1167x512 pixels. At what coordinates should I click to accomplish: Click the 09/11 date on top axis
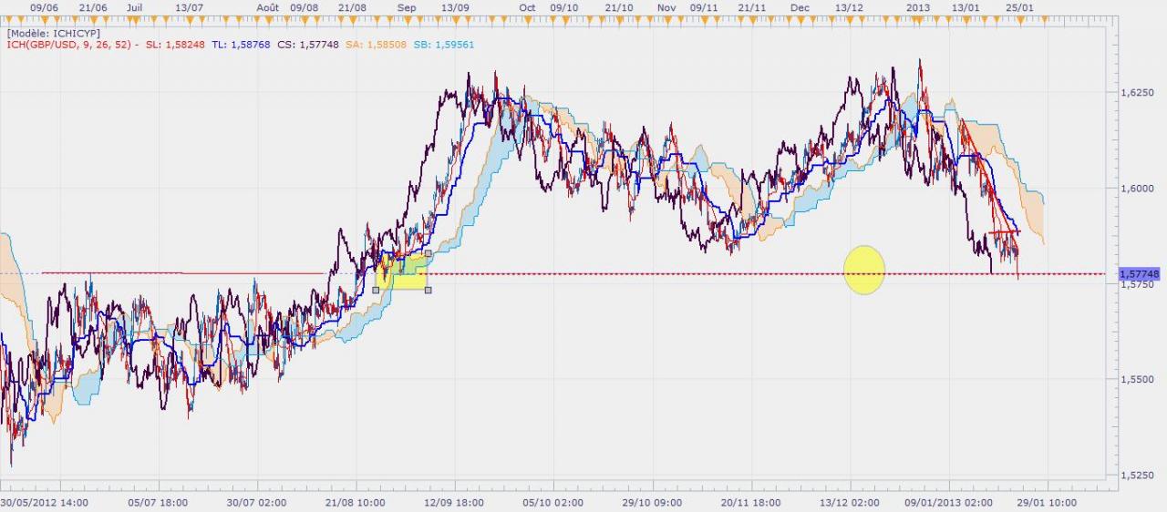704,6
